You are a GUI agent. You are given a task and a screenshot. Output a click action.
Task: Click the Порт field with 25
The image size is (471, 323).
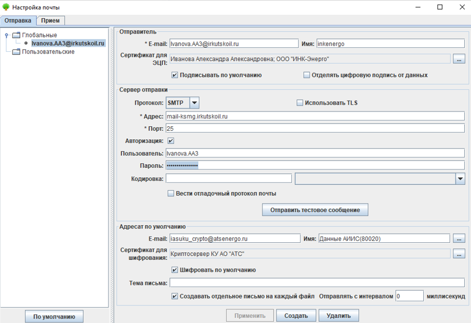315,129
